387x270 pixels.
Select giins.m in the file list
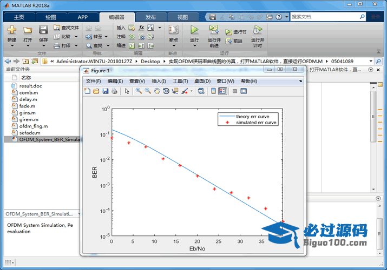click(28, 113)
